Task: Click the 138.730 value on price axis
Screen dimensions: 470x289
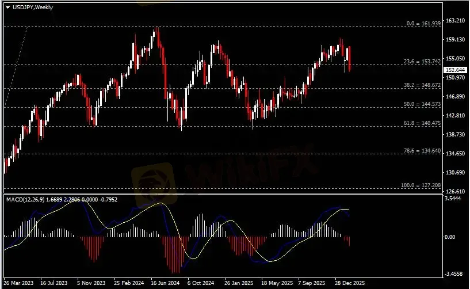Action: coord(455,134)
